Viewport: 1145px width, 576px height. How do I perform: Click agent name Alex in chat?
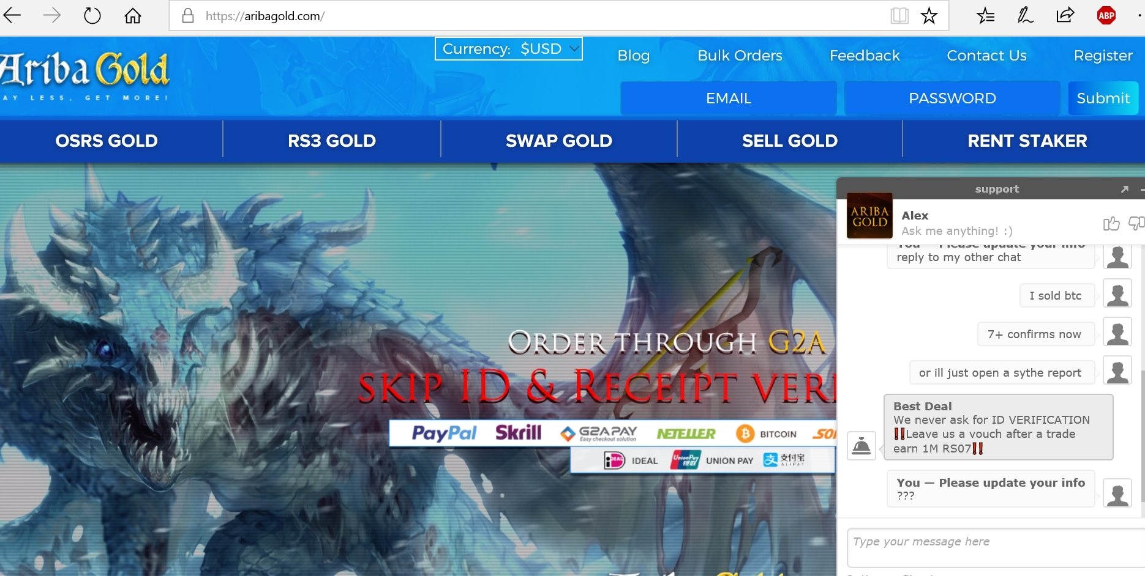(915, 215)
